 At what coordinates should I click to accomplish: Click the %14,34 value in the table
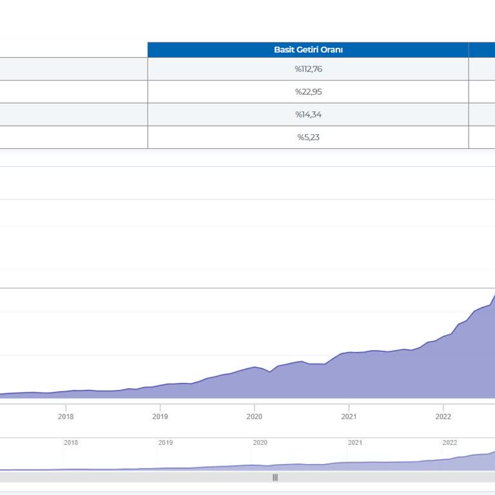[x=308, y=114]
